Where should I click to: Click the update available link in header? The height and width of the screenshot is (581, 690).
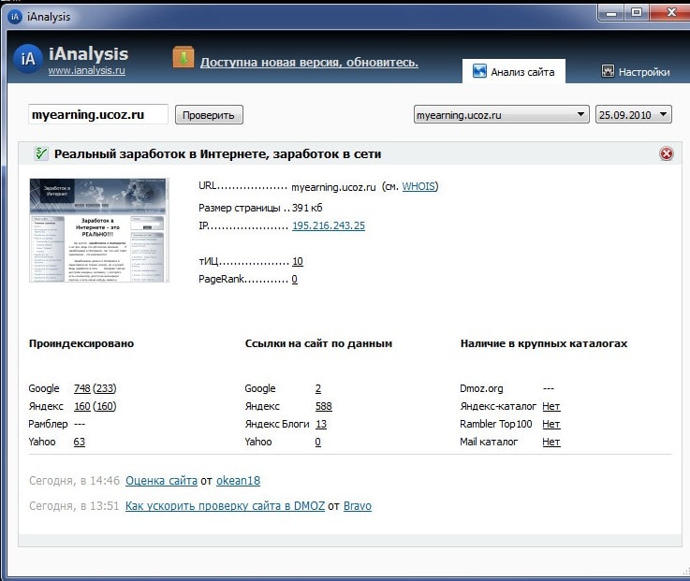coord(309,63)
